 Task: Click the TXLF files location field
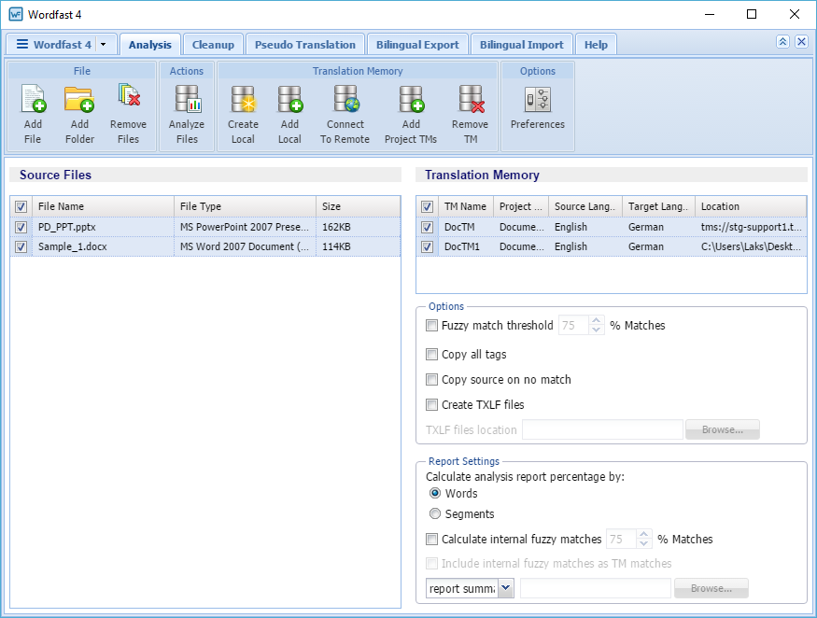pos(602,429)
